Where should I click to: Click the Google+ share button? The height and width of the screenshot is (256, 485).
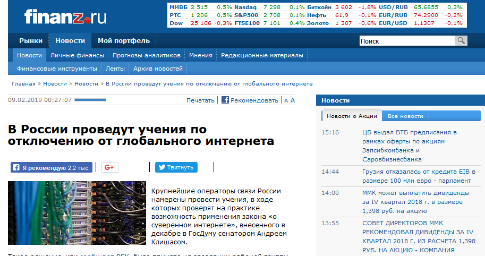[110, 167]
